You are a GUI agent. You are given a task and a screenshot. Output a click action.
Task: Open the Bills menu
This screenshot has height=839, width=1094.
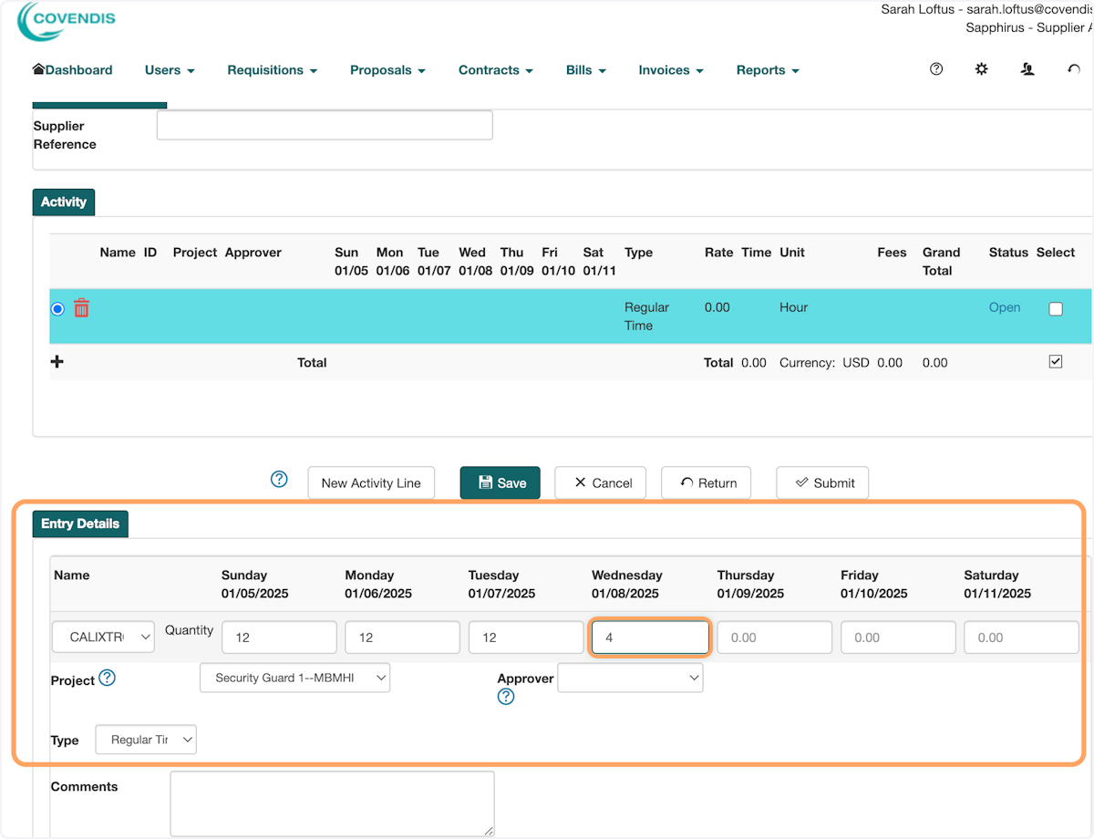point(585,70)
